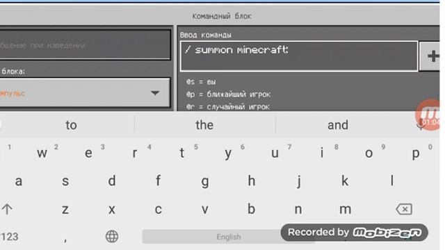Tap the English spacebar key

229,237
